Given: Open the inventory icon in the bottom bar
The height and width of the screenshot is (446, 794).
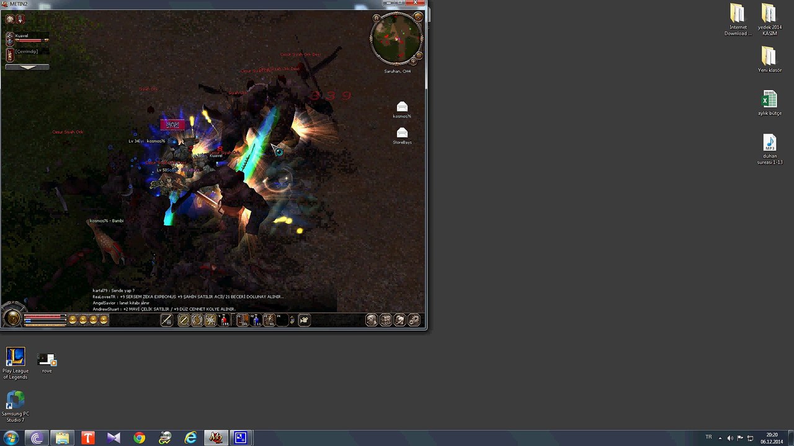Looking at the screenshot, I should click(386, 320).
